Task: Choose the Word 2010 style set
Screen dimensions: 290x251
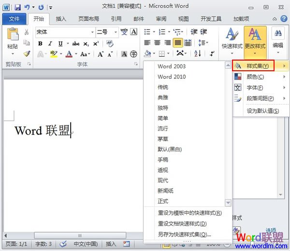Action: [x=172, y=77]
